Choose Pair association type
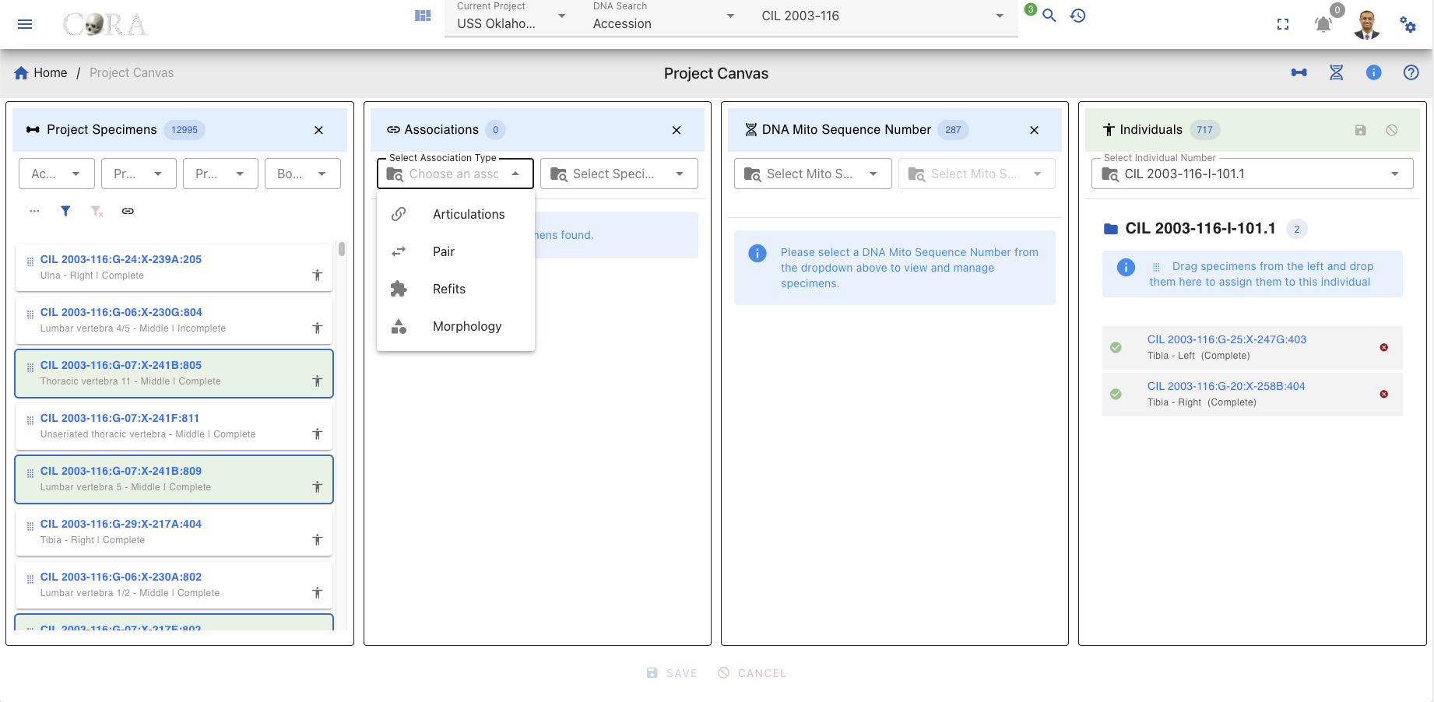 point(455,251)
